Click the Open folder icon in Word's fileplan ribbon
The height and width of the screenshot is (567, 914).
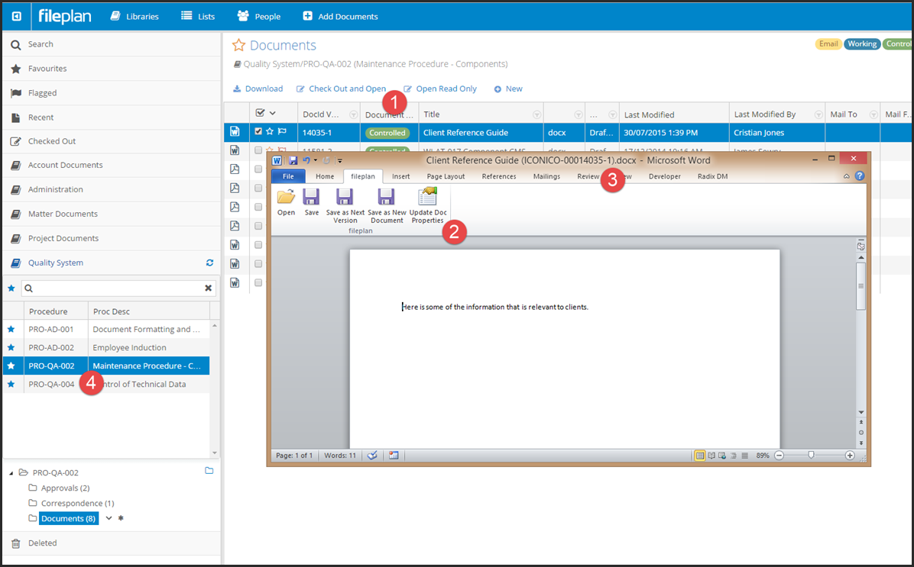(x=286, y=197)
